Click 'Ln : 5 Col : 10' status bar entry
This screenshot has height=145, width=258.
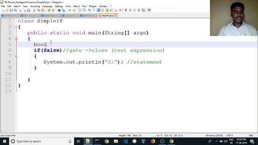click(x=164, y=135)
